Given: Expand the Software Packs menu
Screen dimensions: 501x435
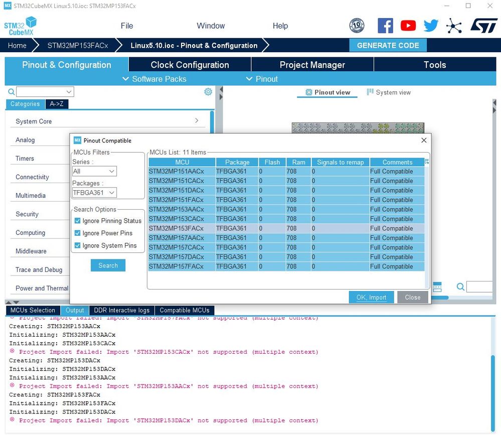Looking at the screenshot, I should pos(154,79).
